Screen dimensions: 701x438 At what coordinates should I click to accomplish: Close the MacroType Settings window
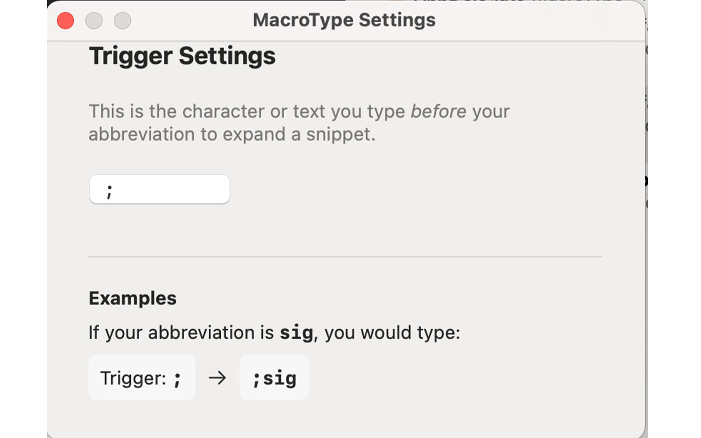[x=65, y=20]
